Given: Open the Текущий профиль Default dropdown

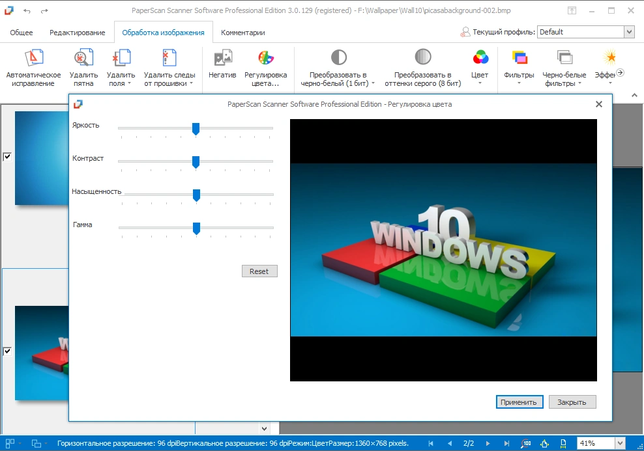Looking at the screenshot, I should pyautogui.click(x=629, y=32).
